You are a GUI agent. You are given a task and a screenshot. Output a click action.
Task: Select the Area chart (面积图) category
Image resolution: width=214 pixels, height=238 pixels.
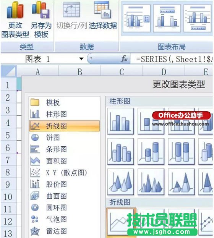[x=65, y=161]
